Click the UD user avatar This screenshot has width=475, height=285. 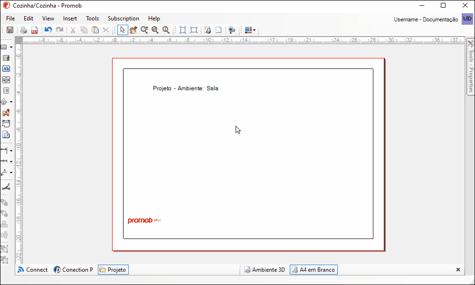coord(467,19)
